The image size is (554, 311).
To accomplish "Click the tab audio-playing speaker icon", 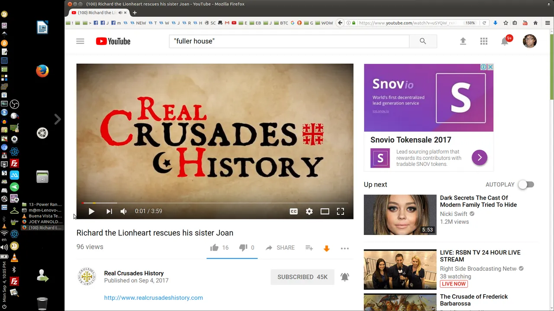I will (120, 13).
